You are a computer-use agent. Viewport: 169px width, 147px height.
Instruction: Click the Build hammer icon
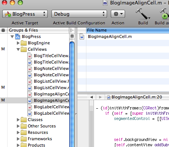[143, 14]
